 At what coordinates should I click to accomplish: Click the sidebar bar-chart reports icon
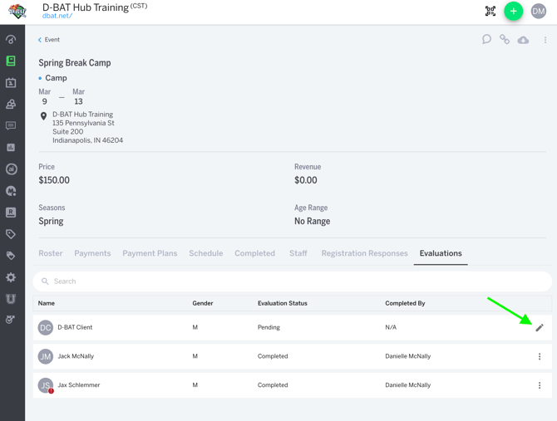click(x=11, y=148)
